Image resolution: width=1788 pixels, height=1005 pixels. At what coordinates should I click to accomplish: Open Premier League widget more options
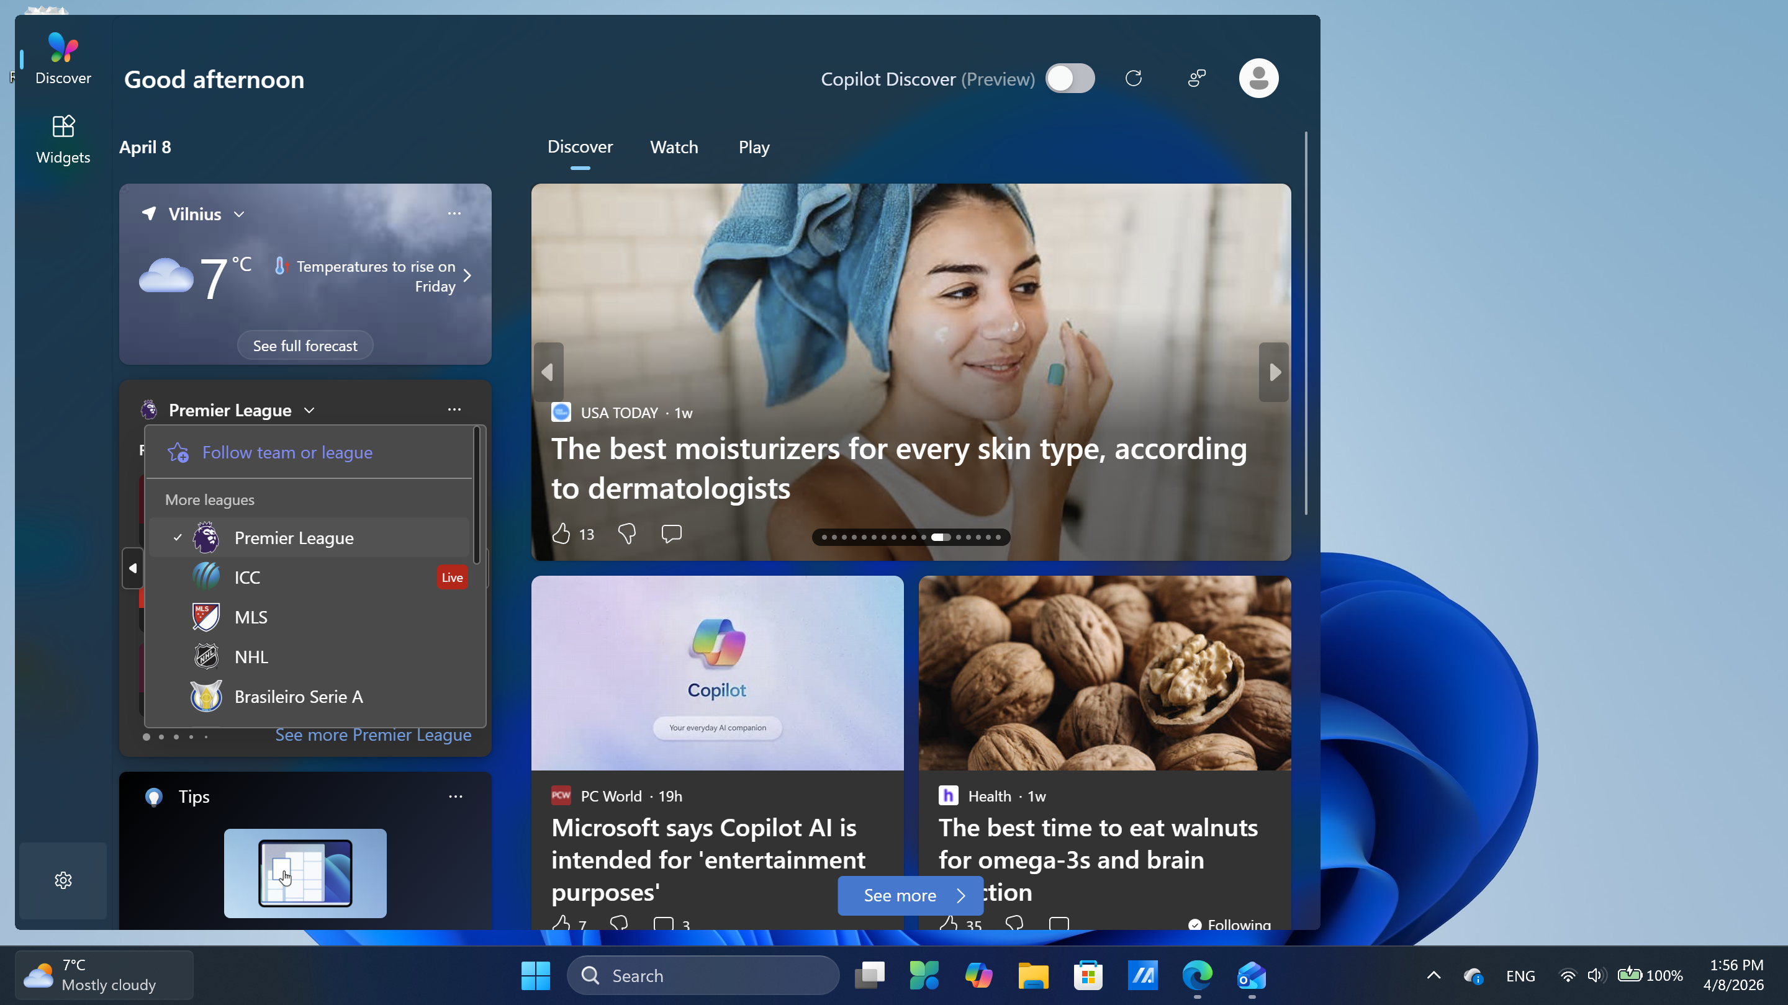pyautogui.click(x=454, y=410)
